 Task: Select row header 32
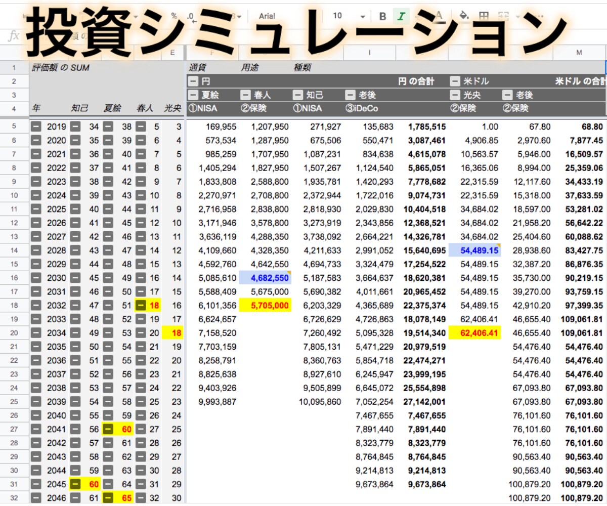pyautogui.click(x=14, y=497)
